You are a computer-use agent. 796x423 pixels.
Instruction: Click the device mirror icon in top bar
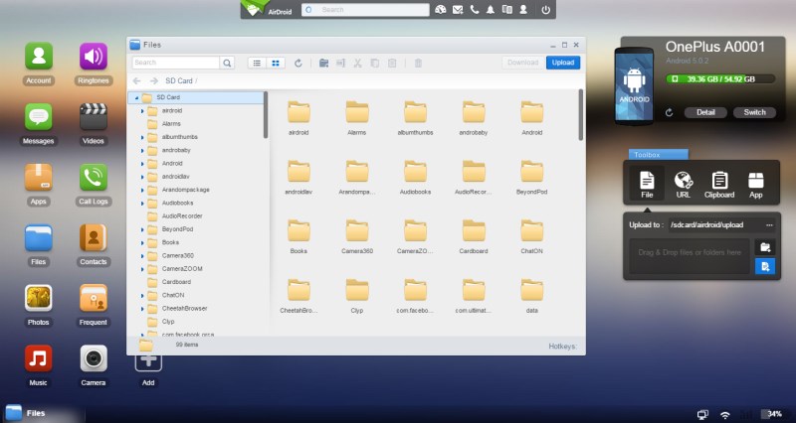(506, 10)
